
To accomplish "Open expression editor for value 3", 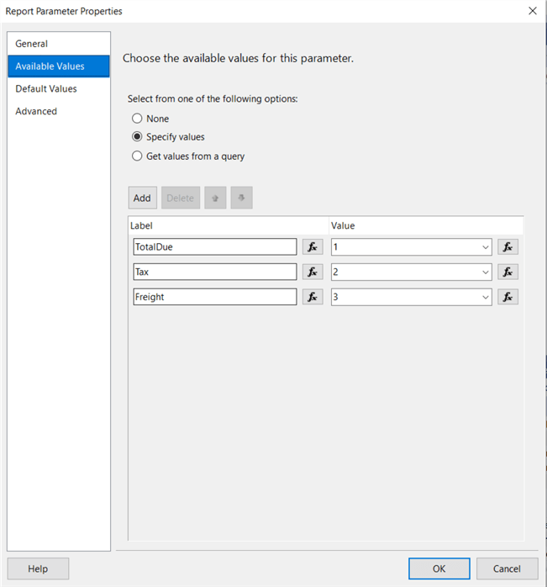I will 508,297.
